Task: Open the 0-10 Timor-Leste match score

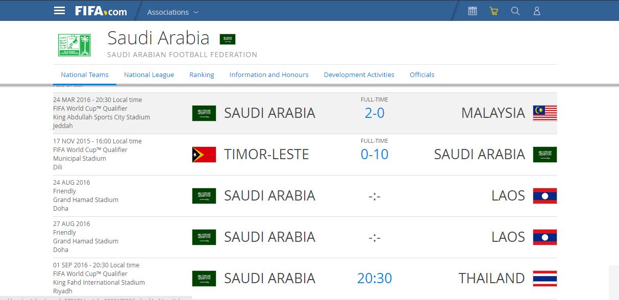Action: pos(375,154)
